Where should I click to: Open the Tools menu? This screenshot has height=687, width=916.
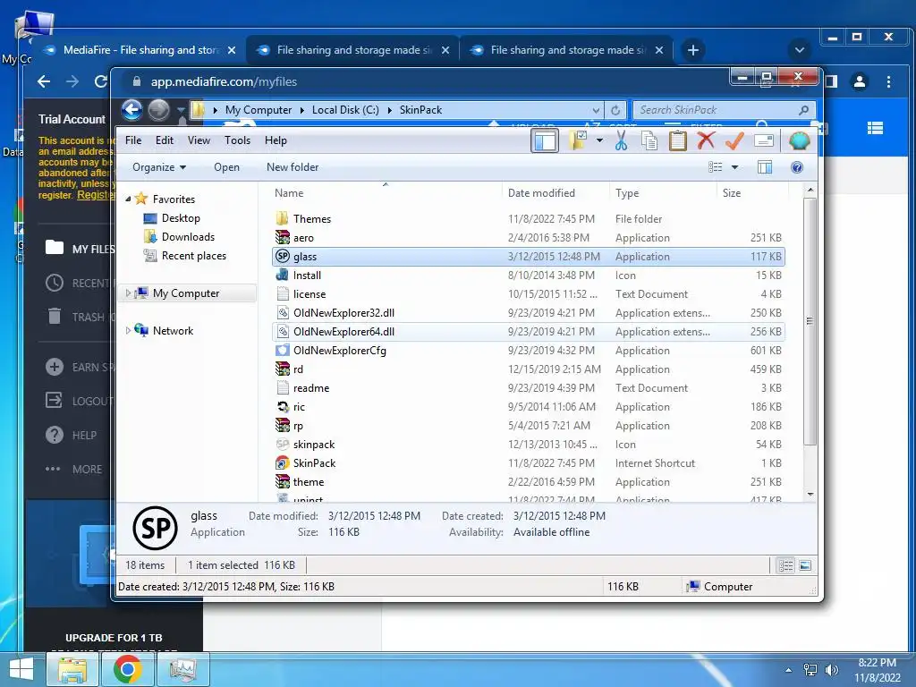point(237,140)
